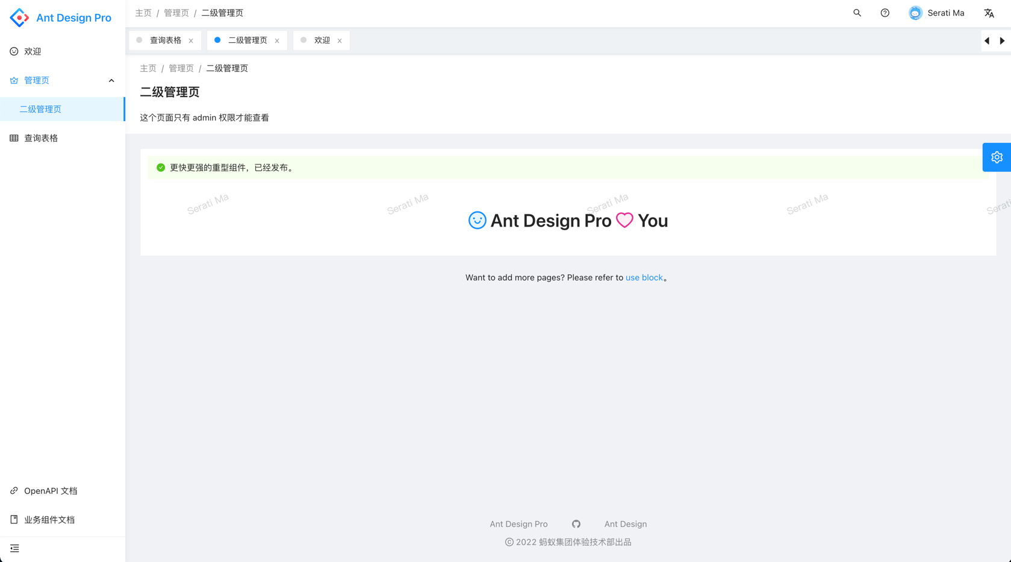
Task: Click the 'Ant Design Pro' banner heading text
Action: 551,220
